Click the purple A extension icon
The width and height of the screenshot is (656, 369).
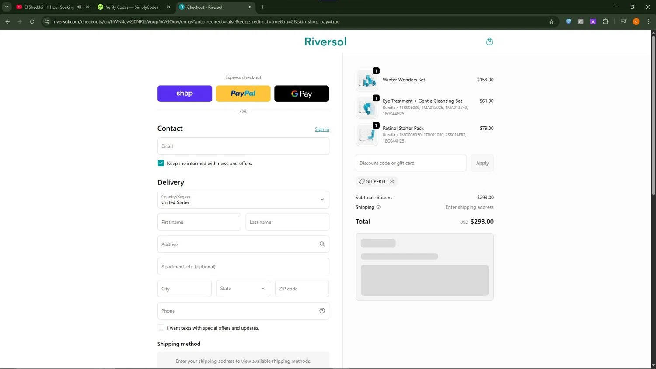pyautogui.click(x=593, y=21)
